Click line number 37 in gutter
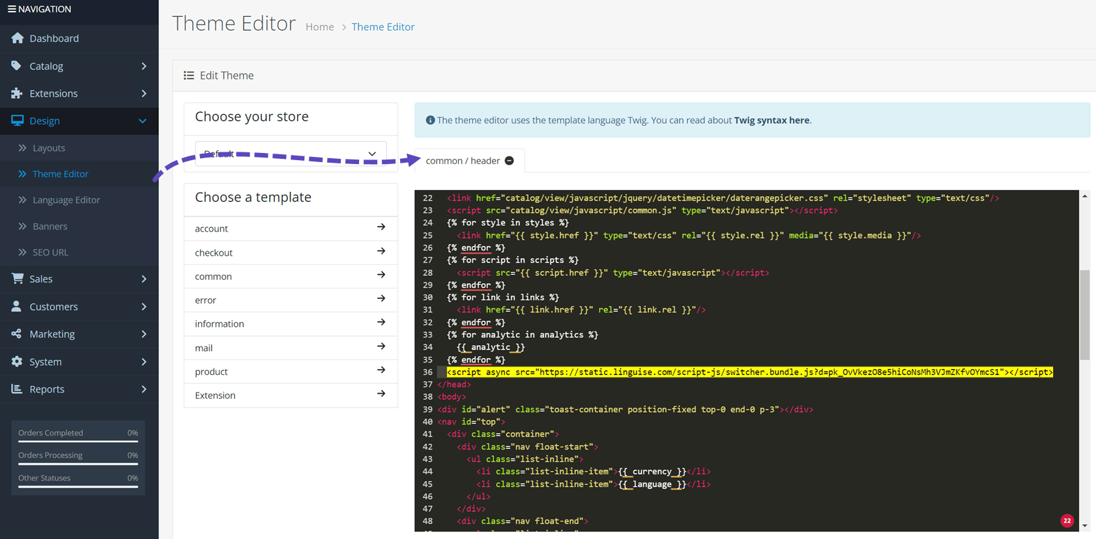Image resolution: width=1096 pixels, height=539 pixels. point(427,385)
